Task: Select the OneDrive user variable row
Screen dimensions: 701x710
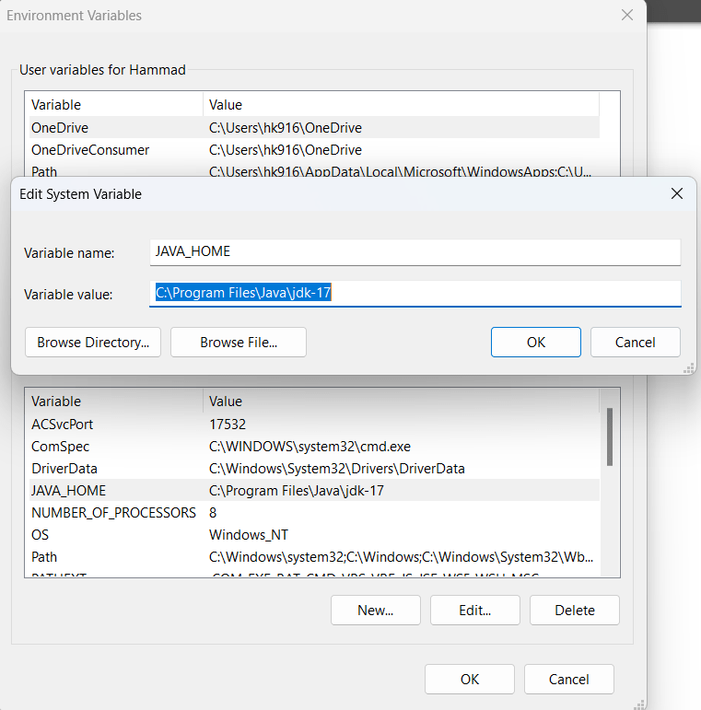Action: pos(314,128)
